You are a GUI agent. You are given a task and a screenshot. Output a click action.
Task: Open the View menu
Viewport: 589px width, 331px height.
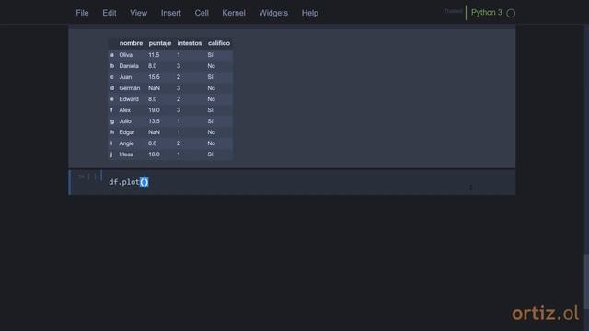139,13
